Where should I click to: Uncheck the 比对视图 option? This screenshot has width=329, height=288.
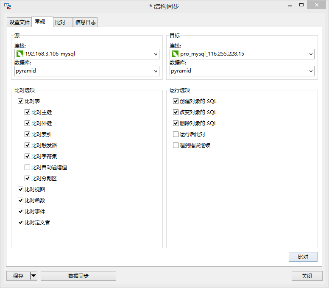pos(20,189)
